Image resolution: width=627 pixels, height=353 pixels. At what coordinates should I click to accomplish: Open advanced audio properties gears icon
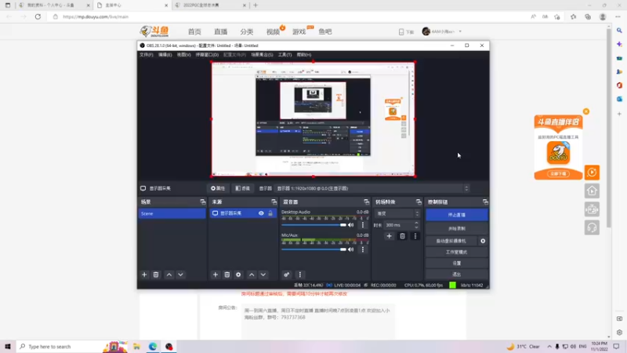coord(286,275)
